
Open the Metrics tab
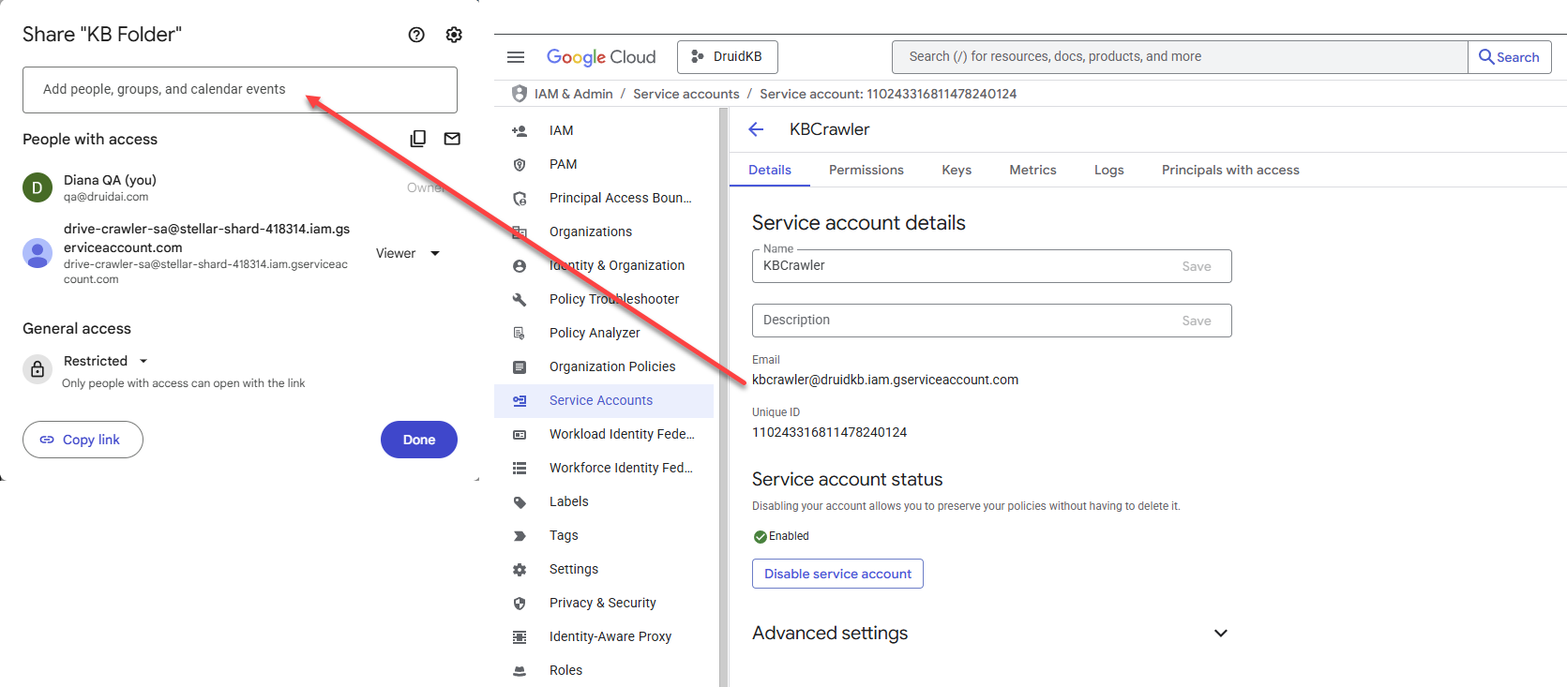coord(1032,170)
